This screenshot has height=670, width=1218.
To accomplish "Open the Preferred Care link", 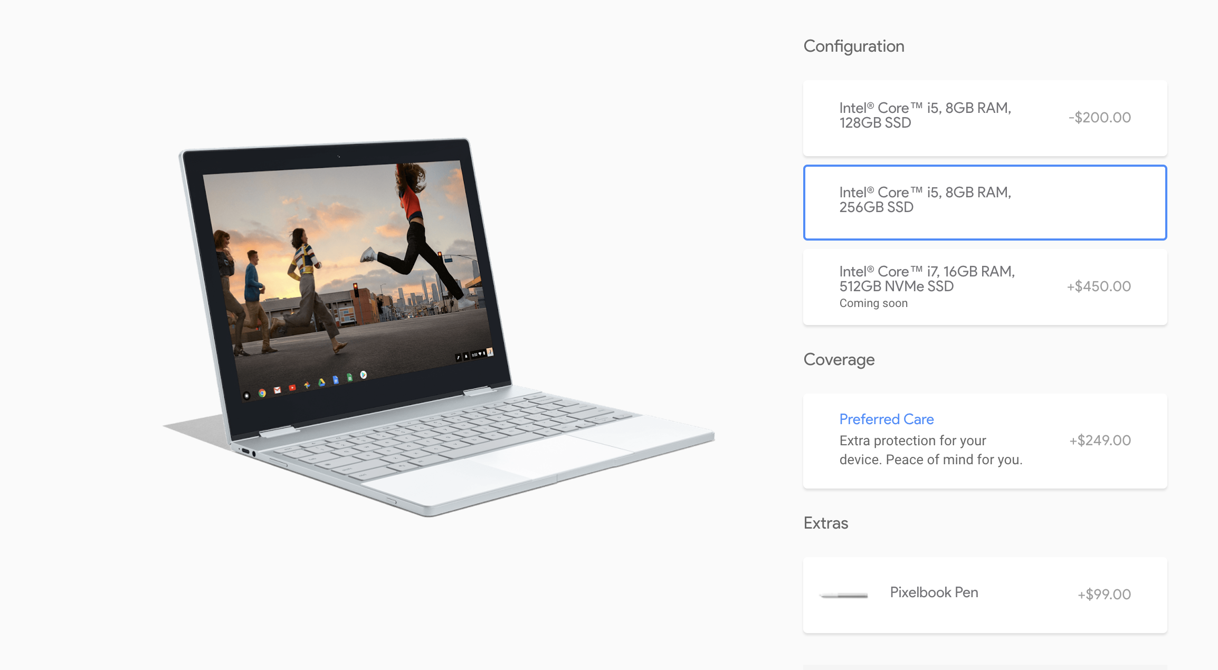I will click(x=886, y=419).
